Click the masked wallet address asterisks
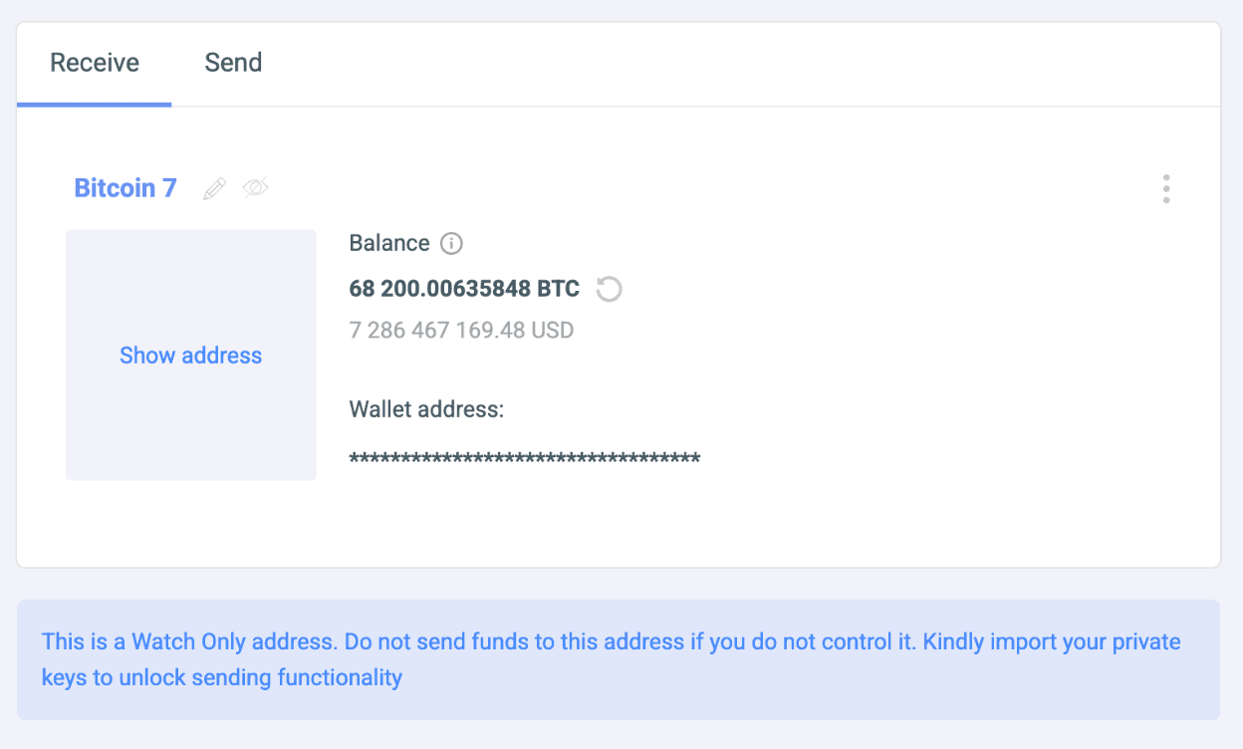The height and width of the screenshot is (749, 1243). tap(525, 459)
